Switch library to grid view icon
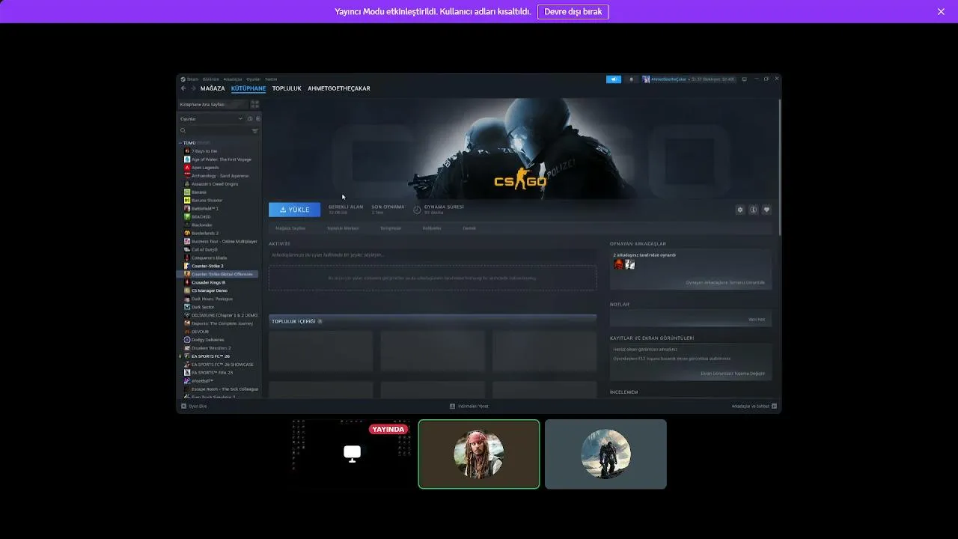The height and width of the screenshot is (539, 958). [254, 105]
